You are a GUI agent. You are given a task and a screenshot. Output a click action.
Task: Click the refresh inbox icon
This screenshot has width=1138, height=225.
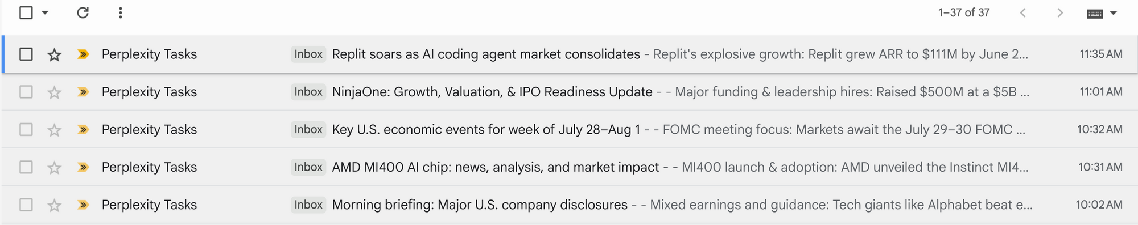(x=83, y=12)
